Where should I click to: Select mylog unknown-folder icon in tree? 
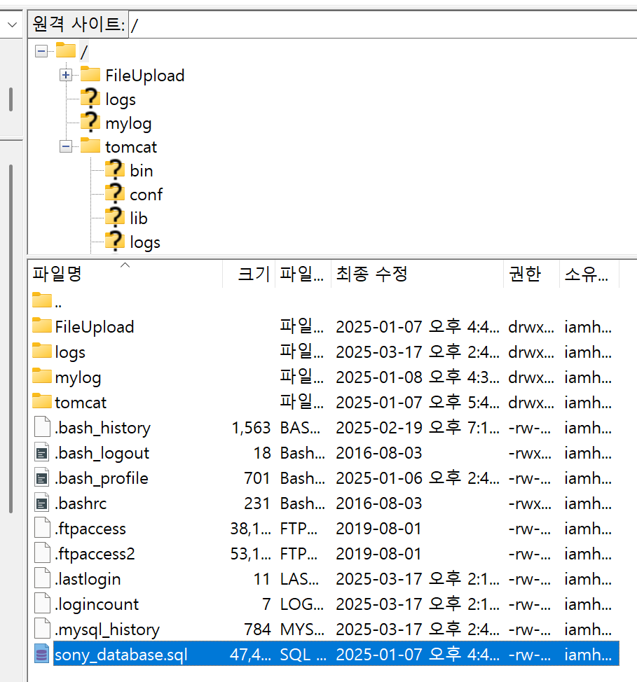click(x=90, y=123)
